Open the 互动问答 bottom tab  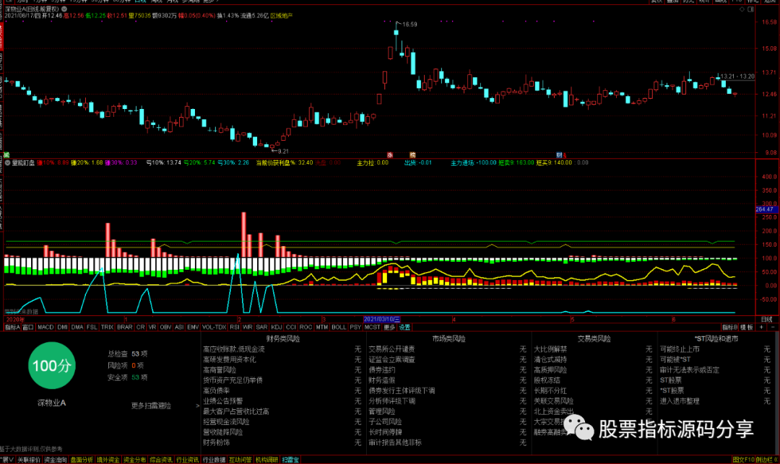pos(240,460)
